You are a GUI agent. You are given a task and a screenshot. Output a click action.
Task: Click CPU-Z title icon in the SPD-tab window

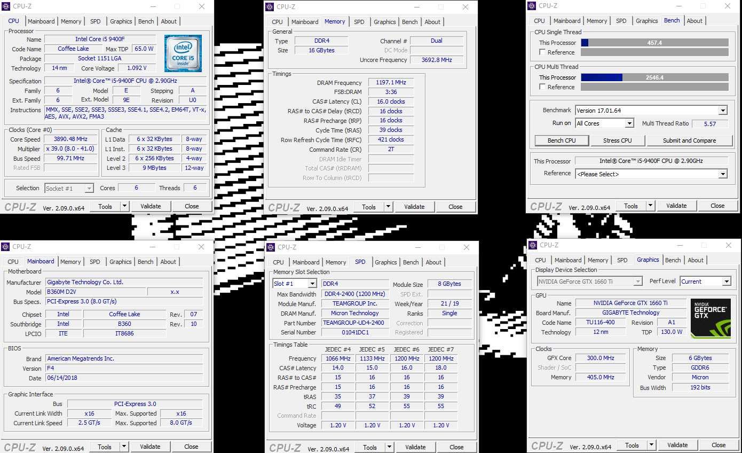(x=271, y=247)
